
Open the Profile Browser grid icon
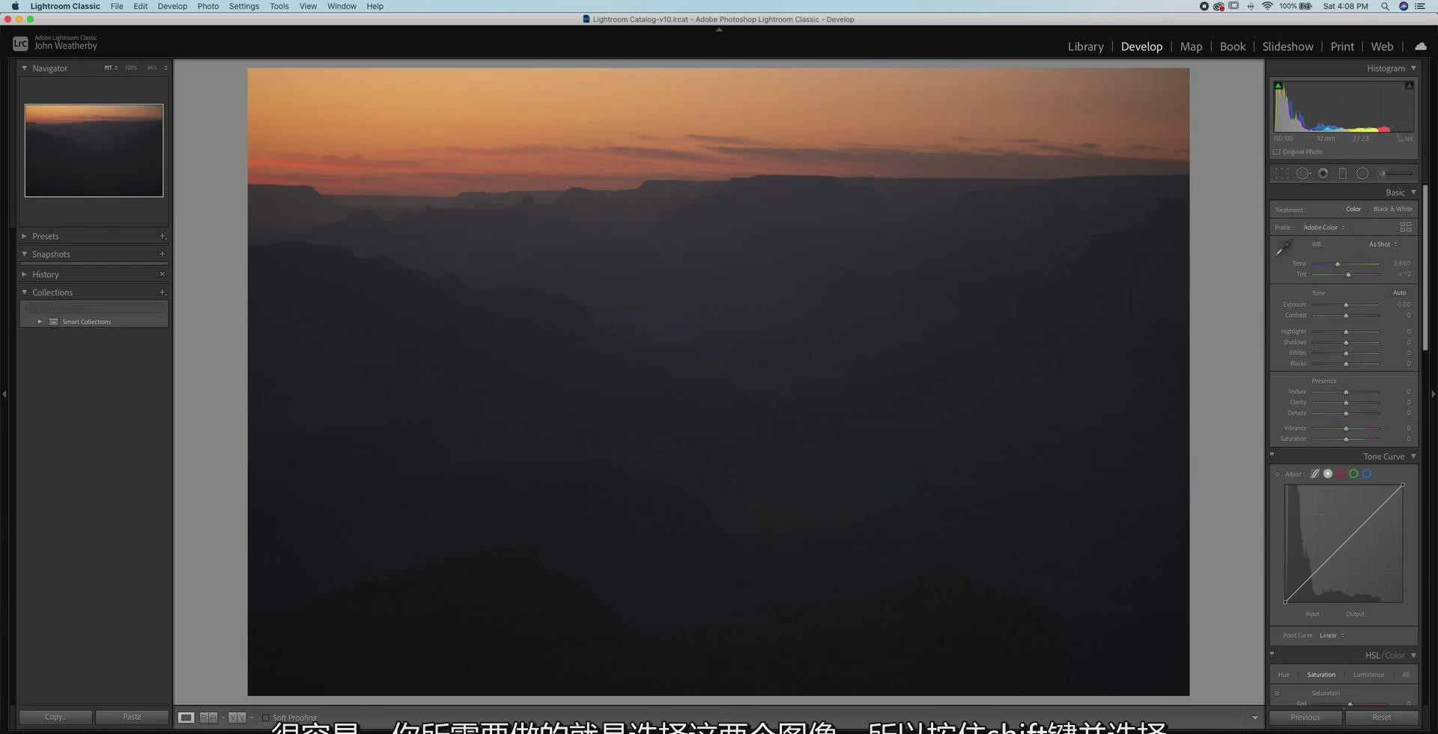[x=1406, y=227]
